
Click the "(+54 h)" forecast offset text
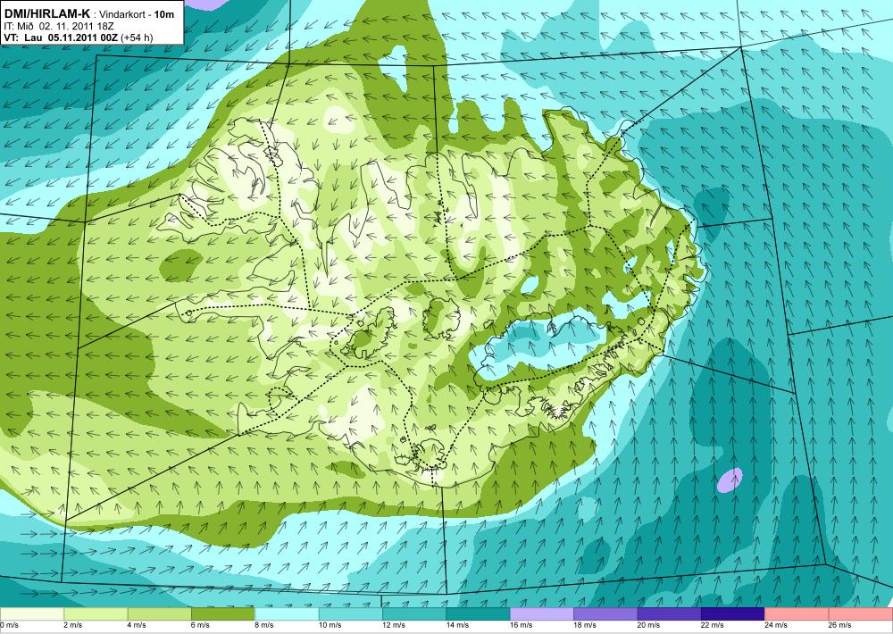137,38
